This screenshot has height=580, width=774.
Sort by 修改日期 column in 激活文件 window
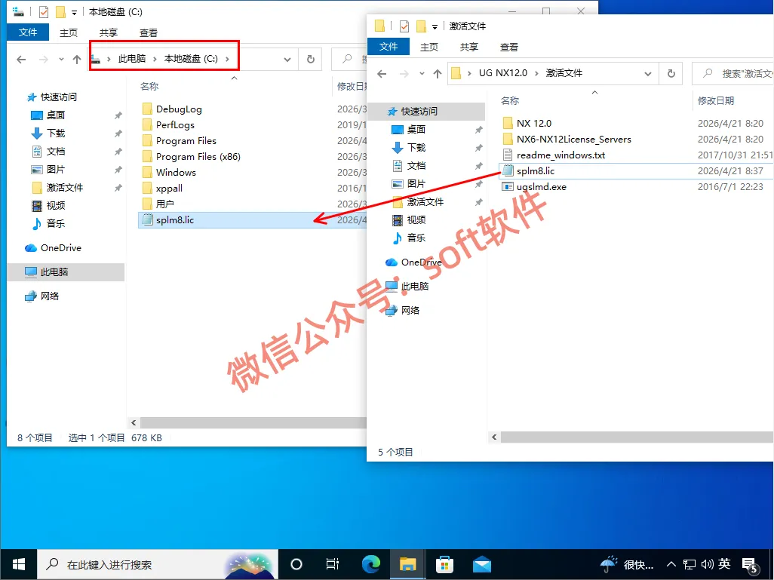pyautogui.click(x=716, y=101)
